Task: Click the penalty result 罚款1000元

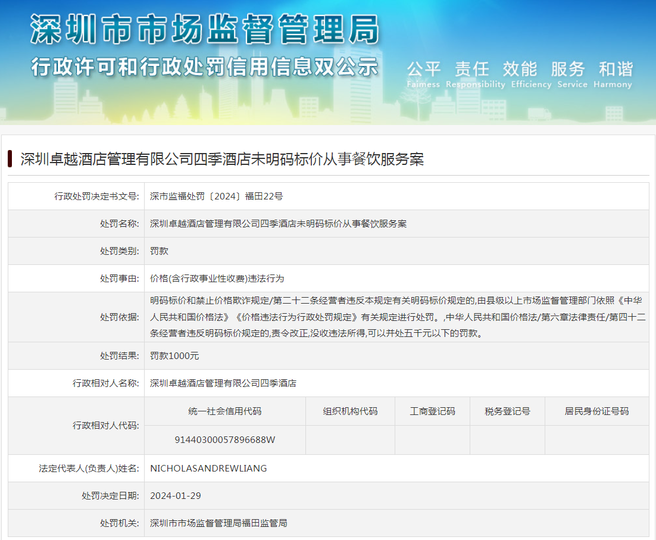Action: coord(174,355)
